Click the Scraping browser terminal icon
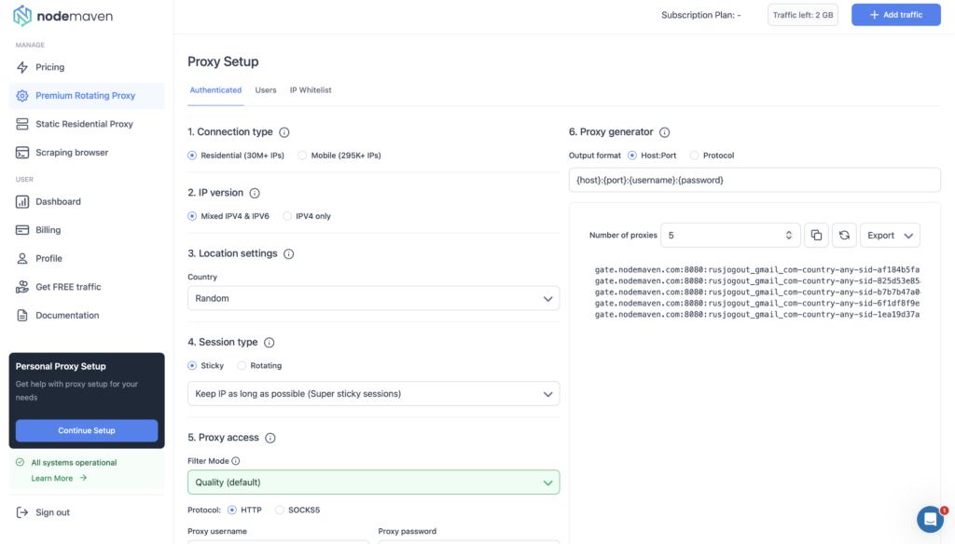The height and width of the screenshot is (544, 955). (x=22, y=152)
